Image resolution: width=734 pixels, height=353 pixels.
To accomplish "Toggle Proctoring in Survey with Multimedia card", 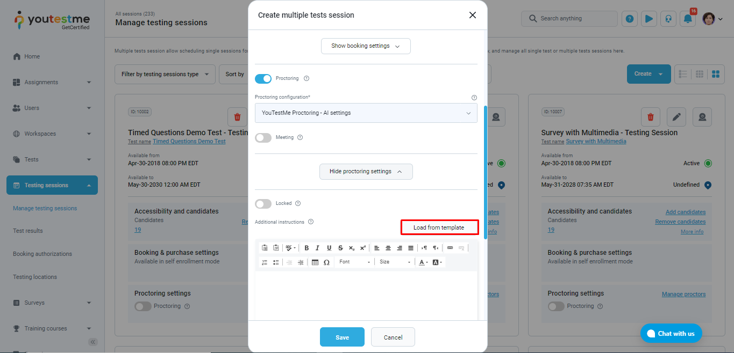I will pyautogui.click(x=557, y=306).
